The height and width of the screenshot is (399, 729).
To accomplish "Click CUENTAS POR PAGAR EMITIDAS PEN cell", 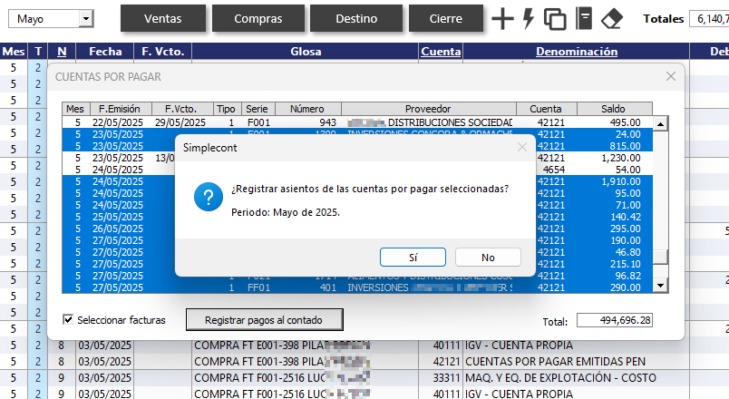I will pos(577,361).
